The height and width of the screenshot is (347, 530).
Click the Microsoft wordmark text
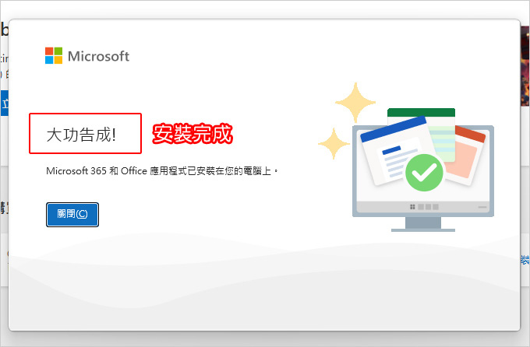tap(98, 56)
